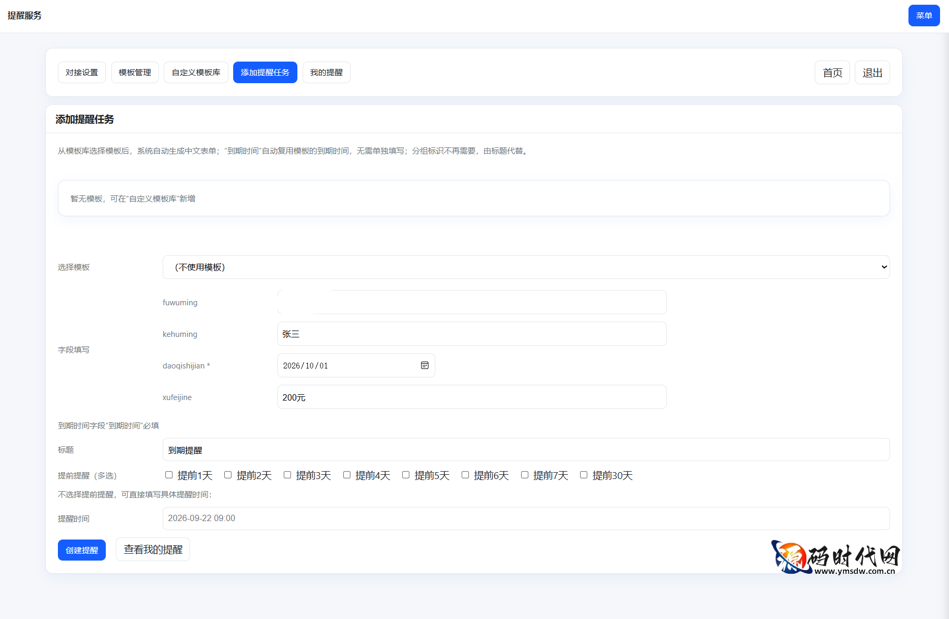Open the calendar picker icon in date field
949x619 pixels.
tap(424, 365)
